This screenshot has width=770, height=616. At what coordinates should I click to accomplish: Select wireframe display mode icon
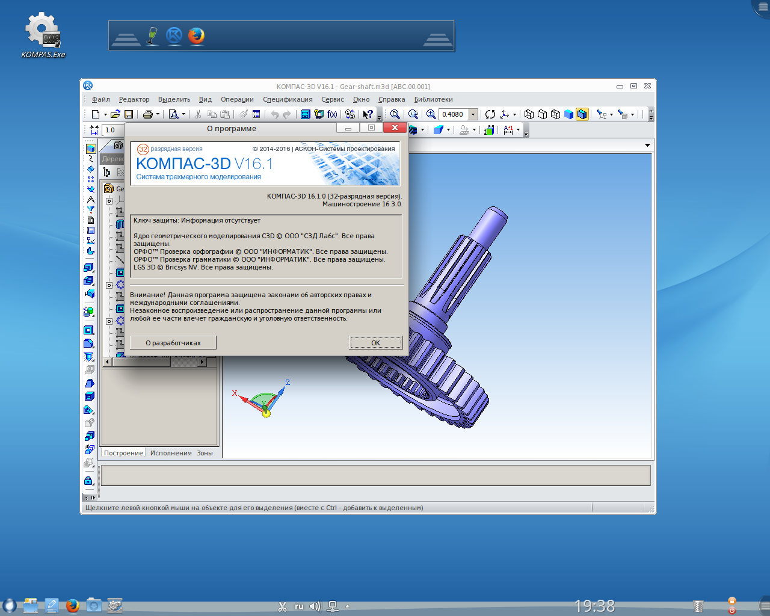pos(529,114)
